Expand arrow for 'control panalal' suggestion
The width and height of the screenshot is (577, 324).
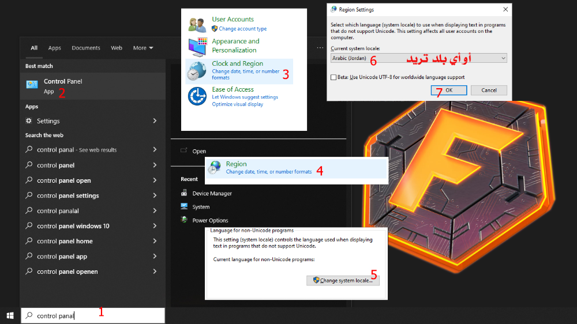coord(155,211)
